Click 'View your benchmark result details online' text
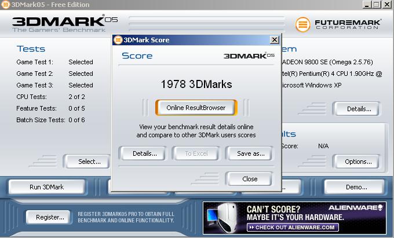The height and width of the screenshot is (238, 394). click(196, 127)
